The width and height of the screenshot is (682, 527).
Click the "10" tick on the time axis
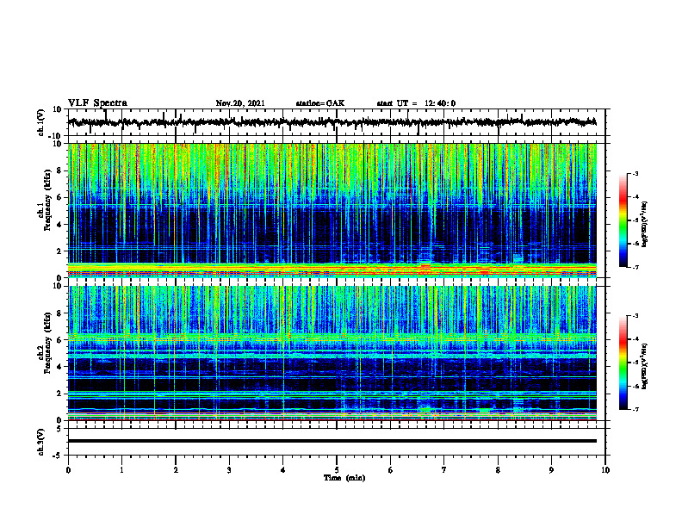point(605,470)
